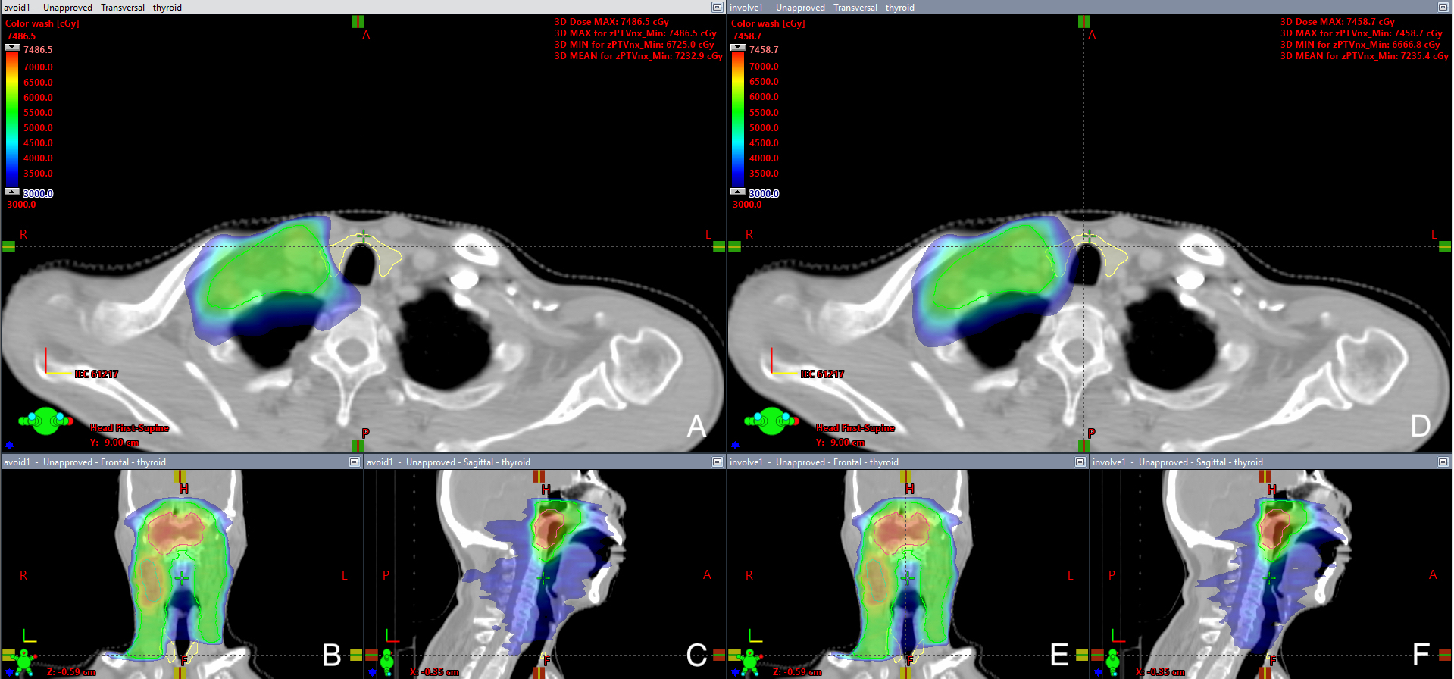This screenshot has height=679, width=1454.
Task: Click the green patient figure in avoid1 Frontal view
Action: 24,662
